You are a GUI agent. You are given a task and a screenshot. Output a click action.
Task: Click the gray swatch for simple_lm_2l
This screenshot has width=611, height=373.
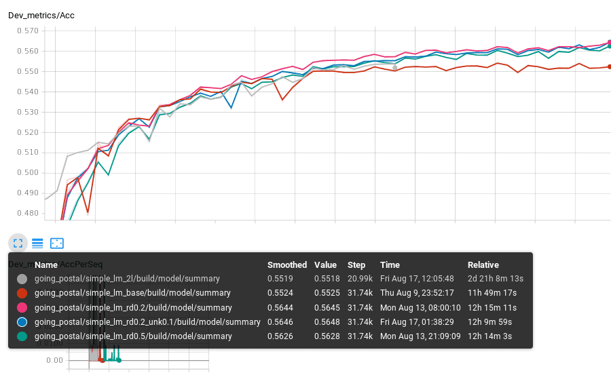point(22,279)
